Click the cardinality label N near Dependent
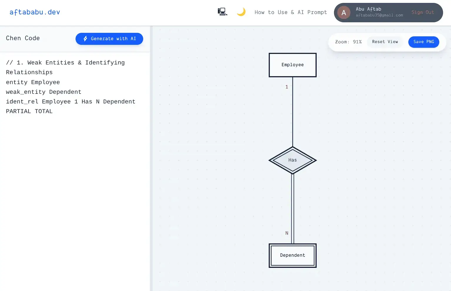Viewport: 451px width, 291px height. (287, 233)
